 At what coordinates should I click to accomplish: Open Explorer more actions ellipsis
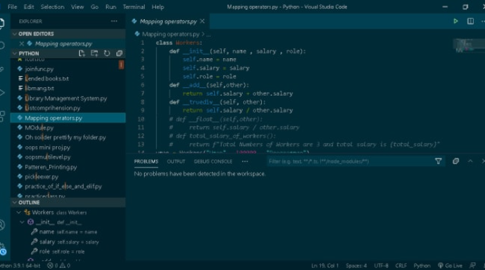coord(114,21)
